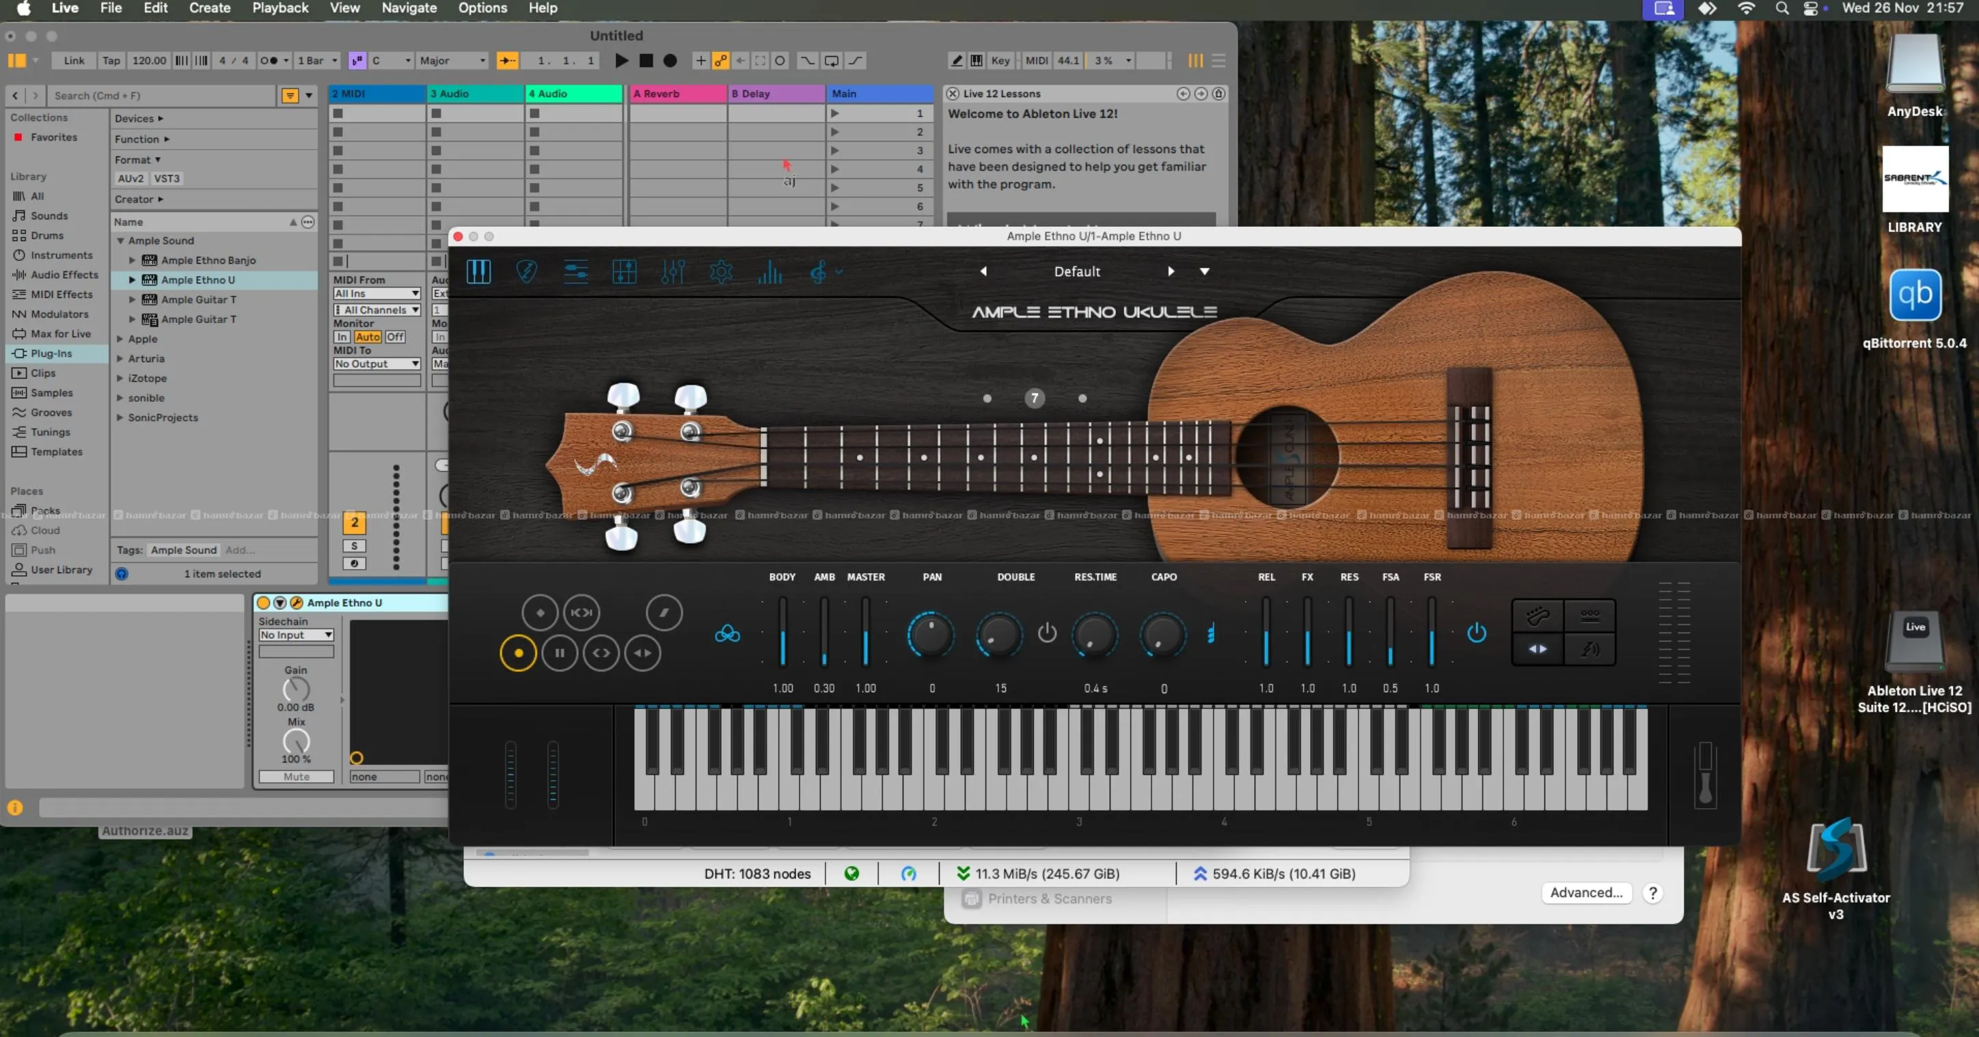
Task: Click the yellow-ringed circular button in plugin
Action: (519, 653)
